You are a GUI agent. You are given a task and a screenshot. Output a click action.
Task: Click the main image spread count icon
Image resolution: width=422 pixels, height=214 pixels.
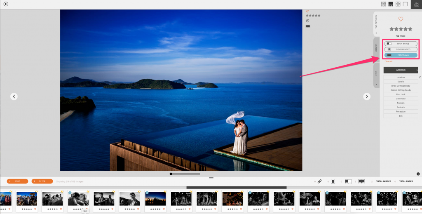point(348,181)
